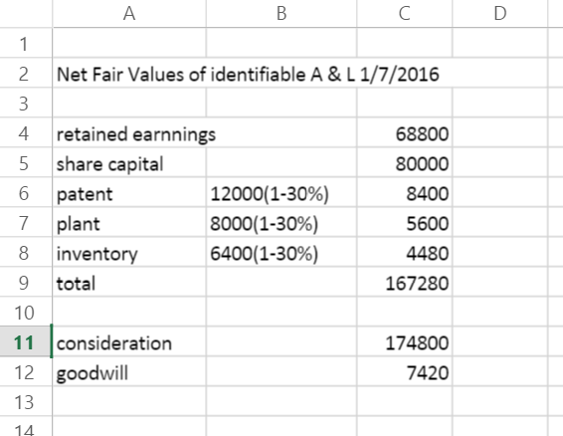Select the inventory label cell
The width and height of the screenshot is (563, 436).
pyautogui.click(x=129, y=254)
